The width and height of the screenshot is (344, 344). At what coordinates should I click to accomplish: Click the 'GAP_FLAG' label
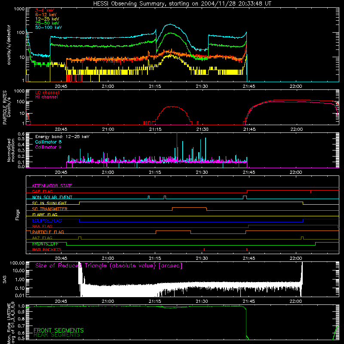42,191
